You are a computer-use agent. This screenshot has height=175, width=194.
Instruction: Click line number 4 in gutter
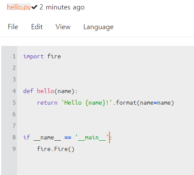click(x=14, y=91)
